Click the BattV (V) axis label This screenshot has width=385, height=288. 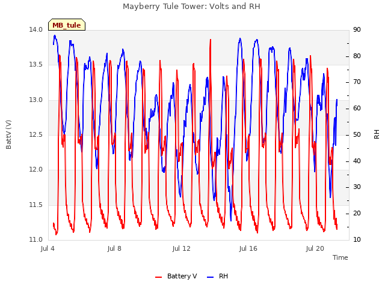(8, 134)
